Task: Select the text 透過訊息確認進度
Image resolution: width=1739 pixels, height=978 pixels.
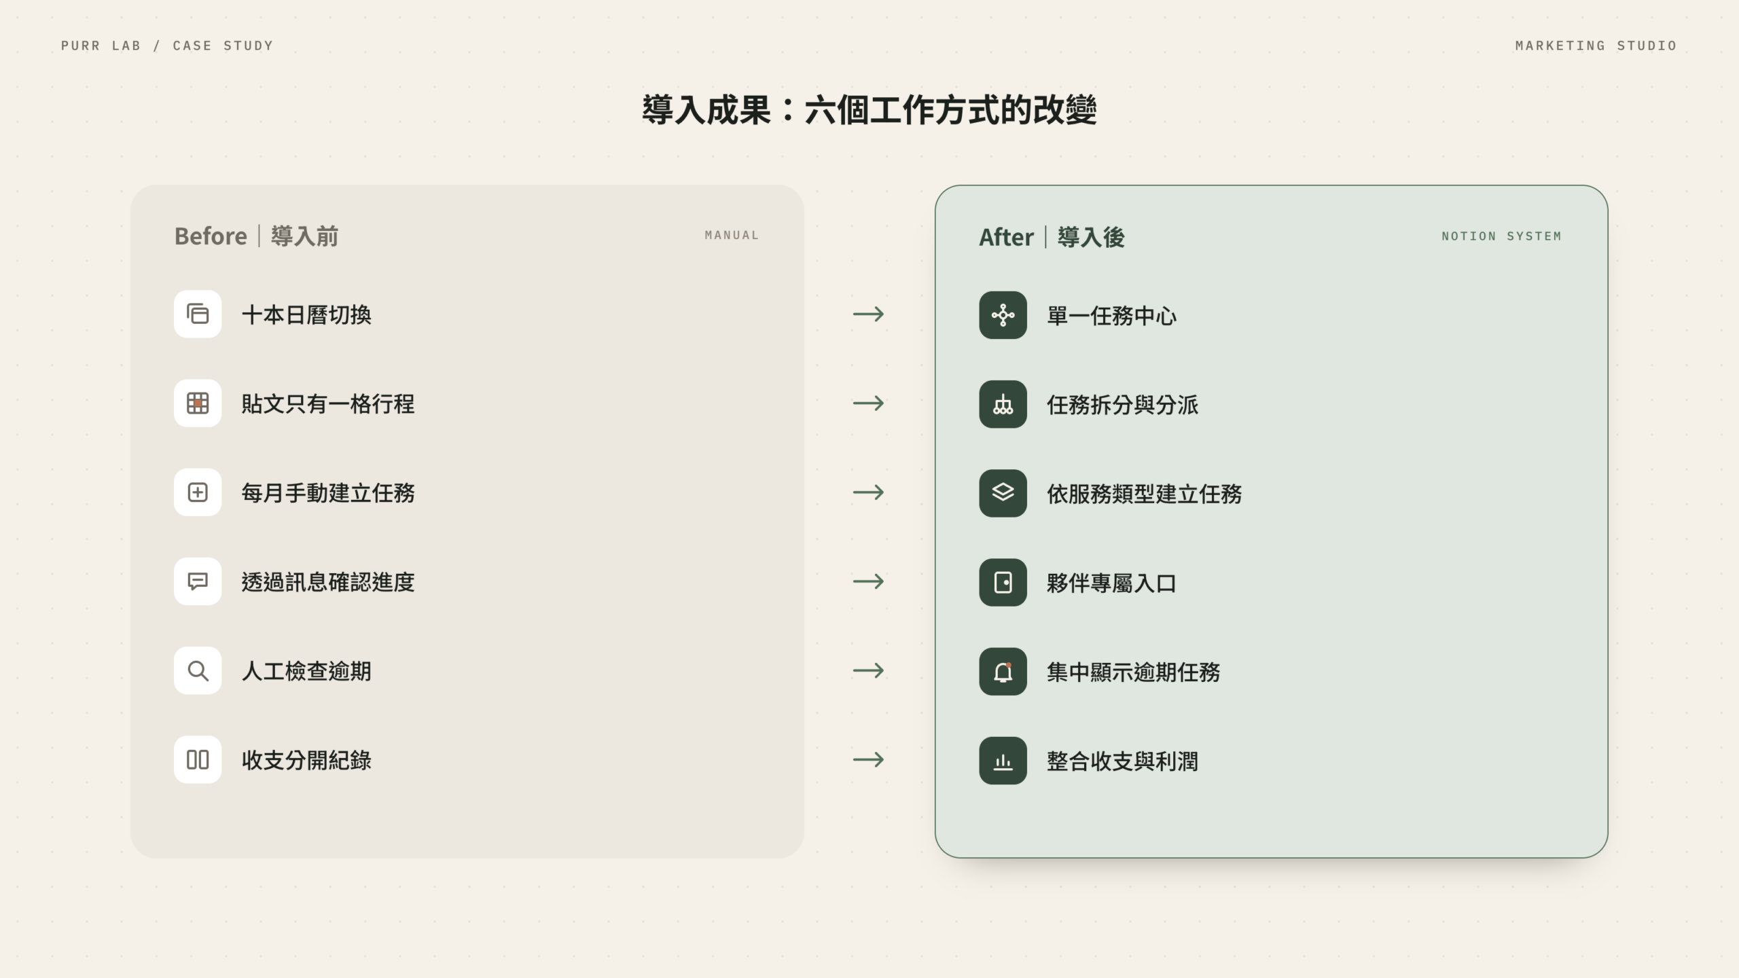Action: (328, 581)
